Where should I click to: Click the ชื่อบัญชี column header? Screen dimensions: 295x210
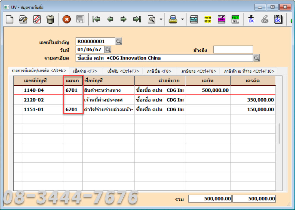click(x=109, y=81)
